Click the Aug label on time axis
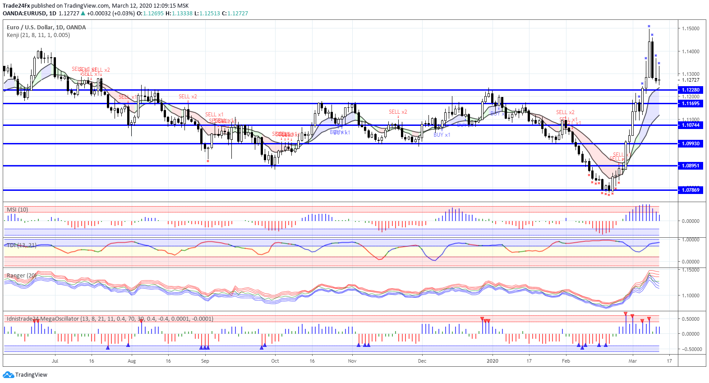The image size is (709, 383). 132,361
